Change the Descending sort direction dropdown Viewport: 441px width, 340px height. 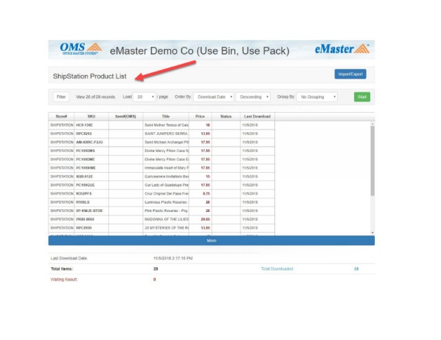tap(253, 97)
